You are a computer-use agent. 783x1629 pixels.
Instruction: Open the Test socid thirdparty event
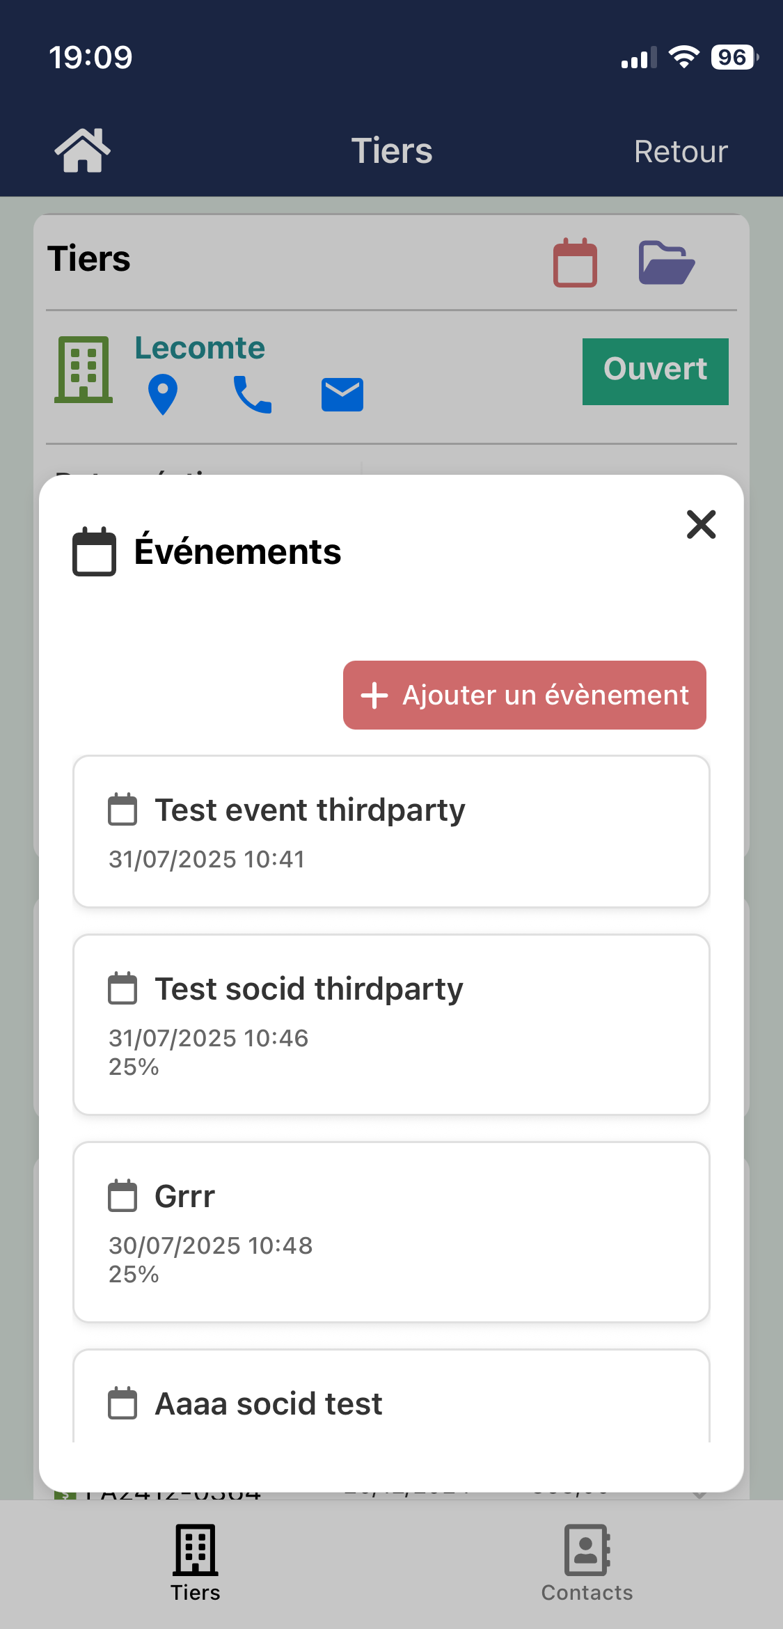pyautogui.click(x=391, y=1024)
